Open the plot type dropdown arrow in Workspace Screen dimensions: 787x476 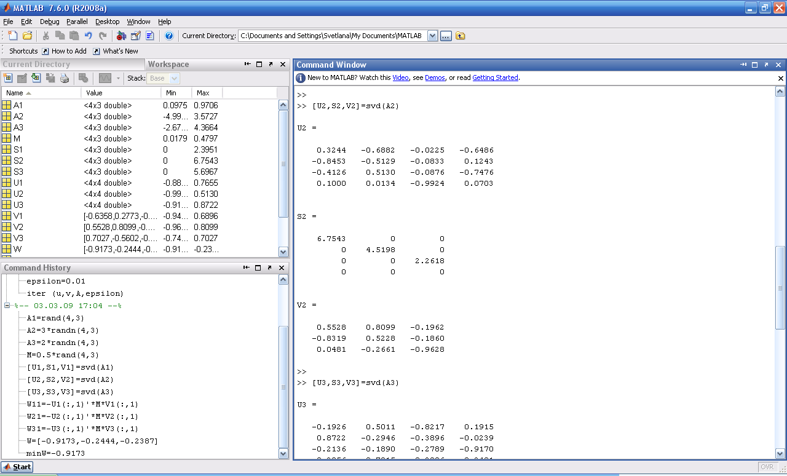(117, 78)
